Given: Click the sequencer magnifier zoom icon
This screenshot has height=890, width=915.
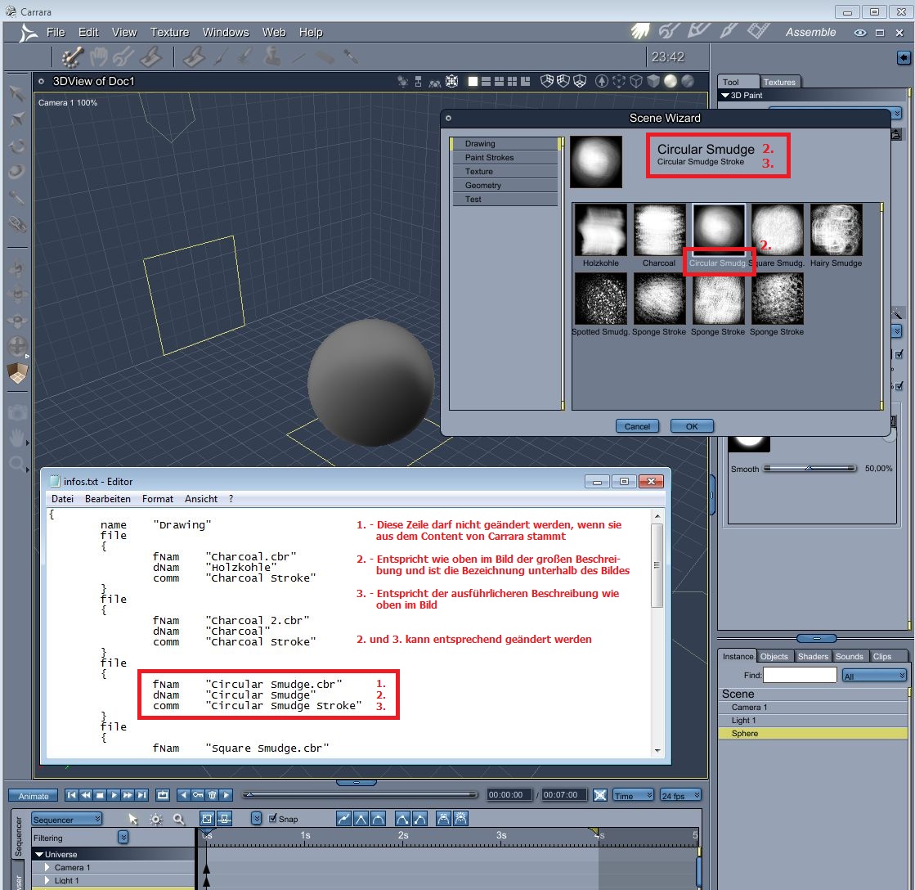Looking at the screenshot, I should point(178,820).
